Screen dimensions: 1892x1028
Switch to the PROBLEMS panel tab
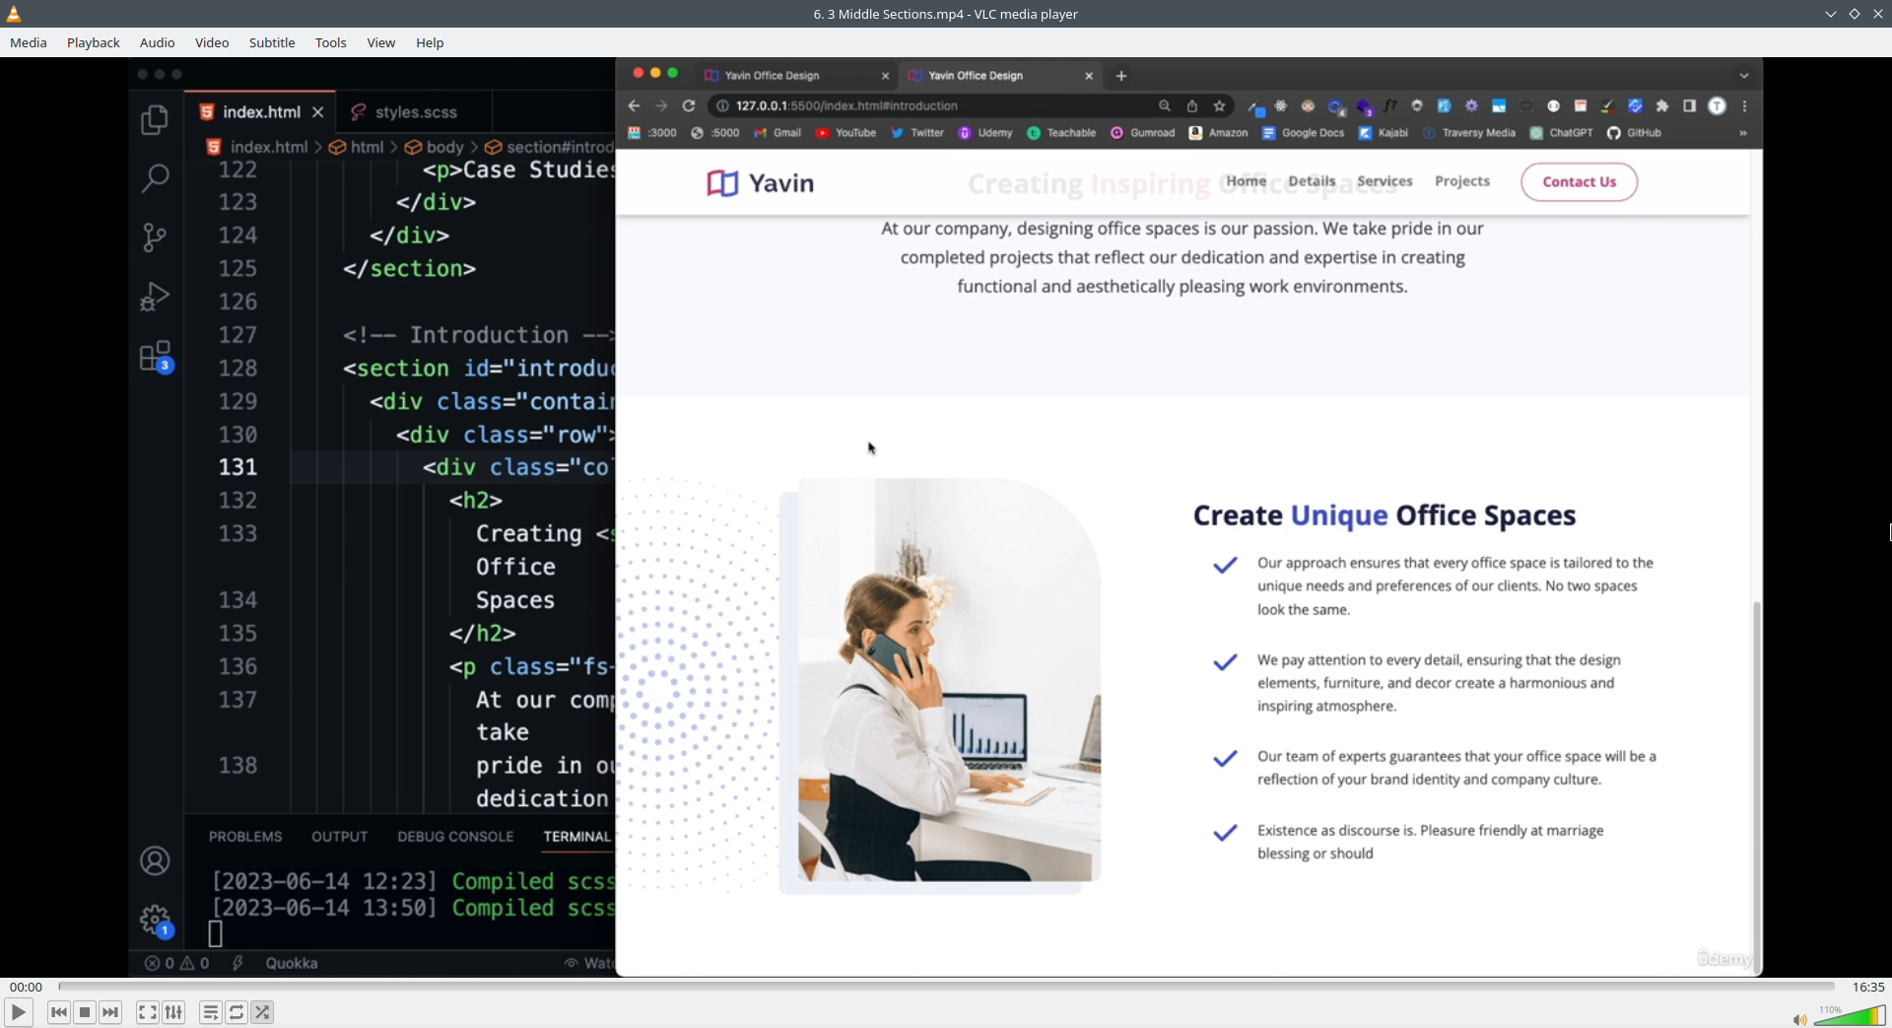pyautogui.click(x=245, y=836)
